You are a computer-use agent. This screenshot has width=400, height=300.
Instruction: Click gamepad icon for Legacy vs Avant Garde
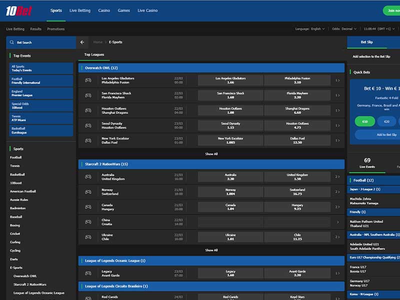click(88, 273)
